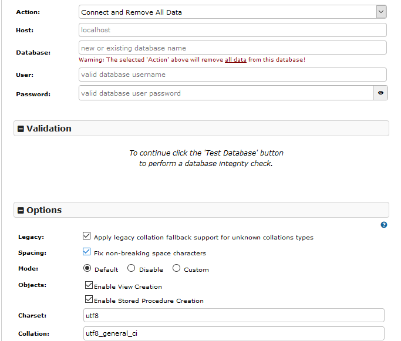Toggle the legacy collation fallback checkbox
The width and height of the screenshot is (401, 341).
(x=87, y=237)
